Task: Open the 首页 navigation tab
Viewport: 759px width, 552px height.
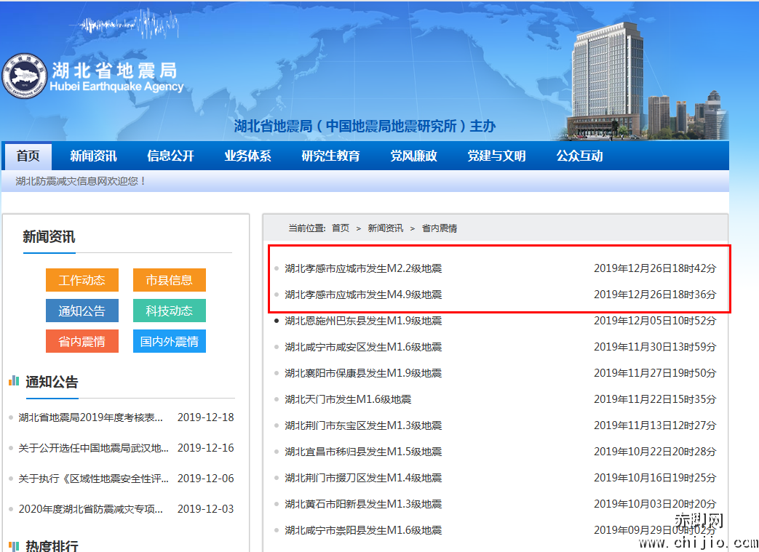Action: pyautogui.click(x=28, y=156)
